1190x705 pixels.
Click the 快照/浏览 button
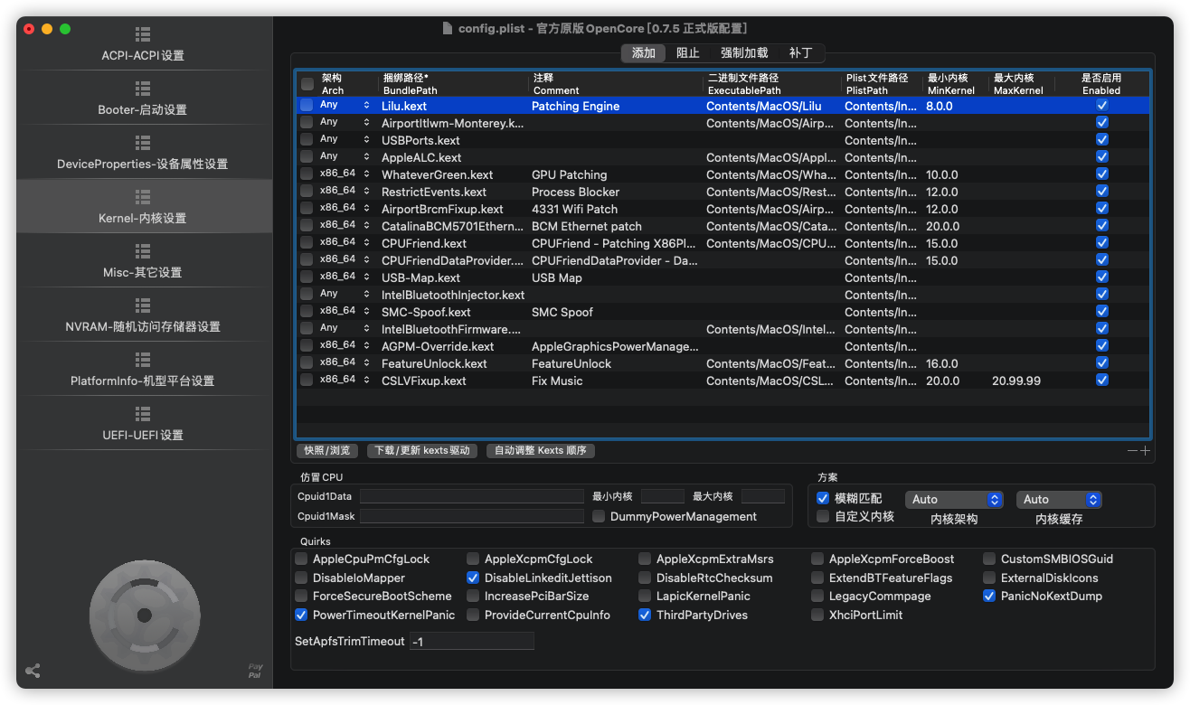tap(326, 450)
